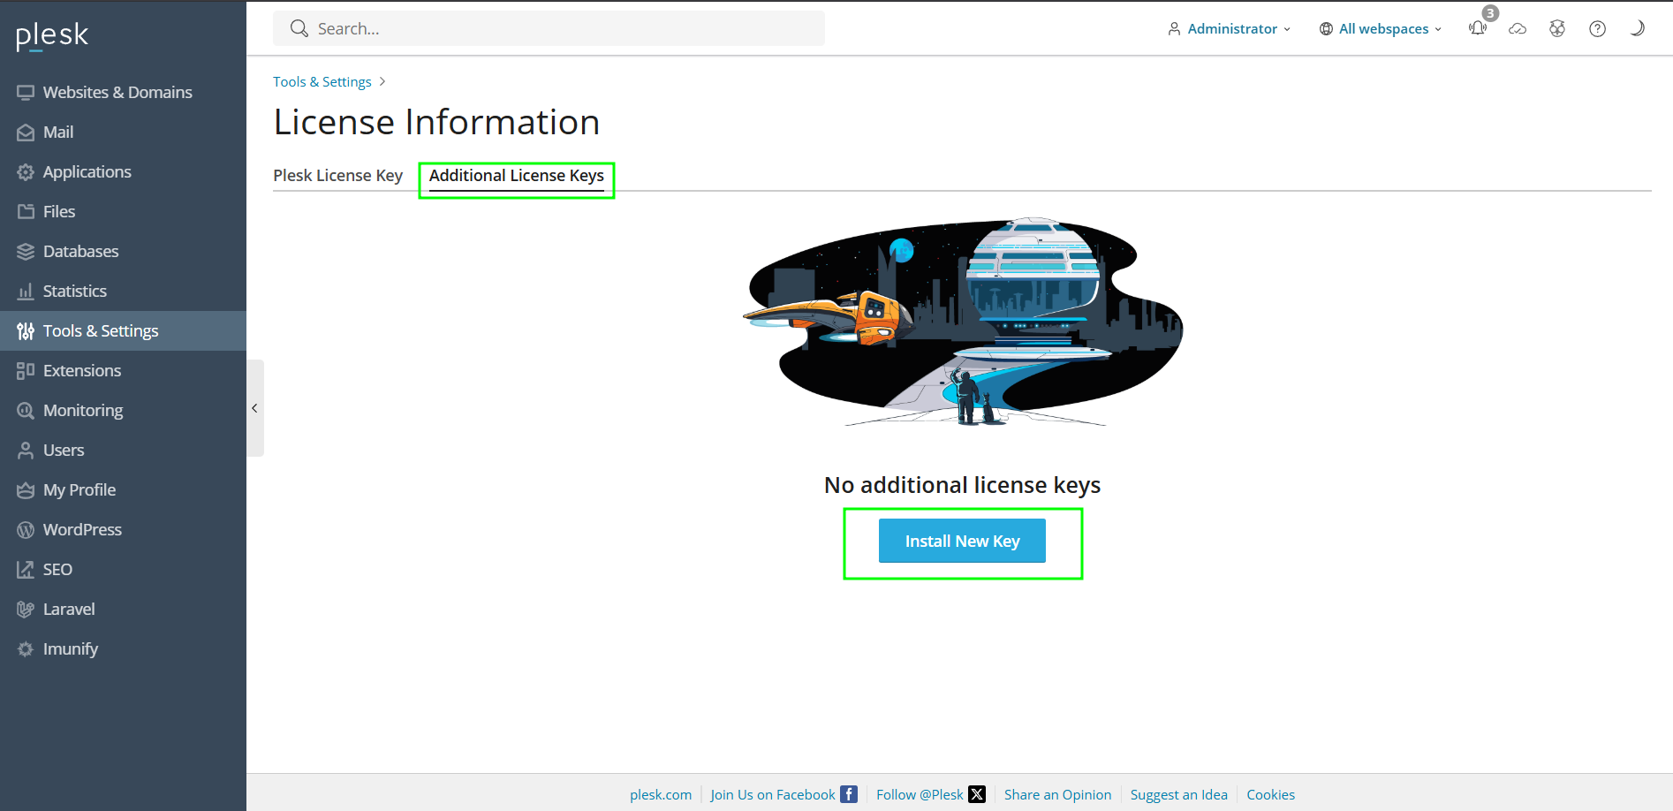Click the Facebook icon in footer
The height and width of the screenshot is (811, 1673).
click(x=849, y=794)
